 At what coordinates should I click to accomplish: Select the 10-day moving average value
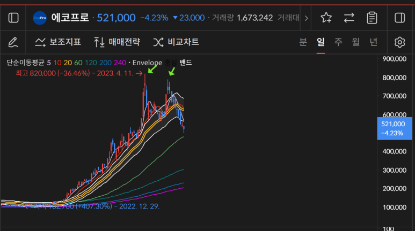[57, 63]
